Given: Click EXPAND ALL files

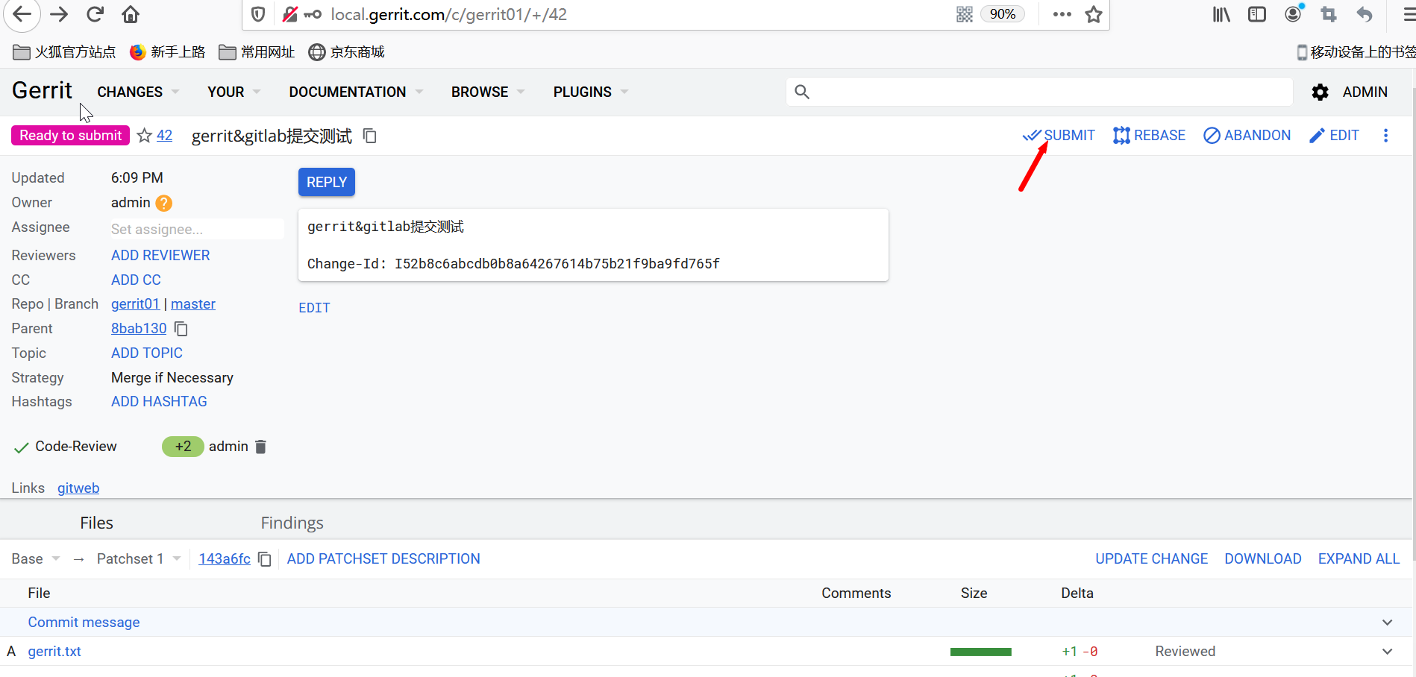Looking at the screenshot, I should (1359, 558).
